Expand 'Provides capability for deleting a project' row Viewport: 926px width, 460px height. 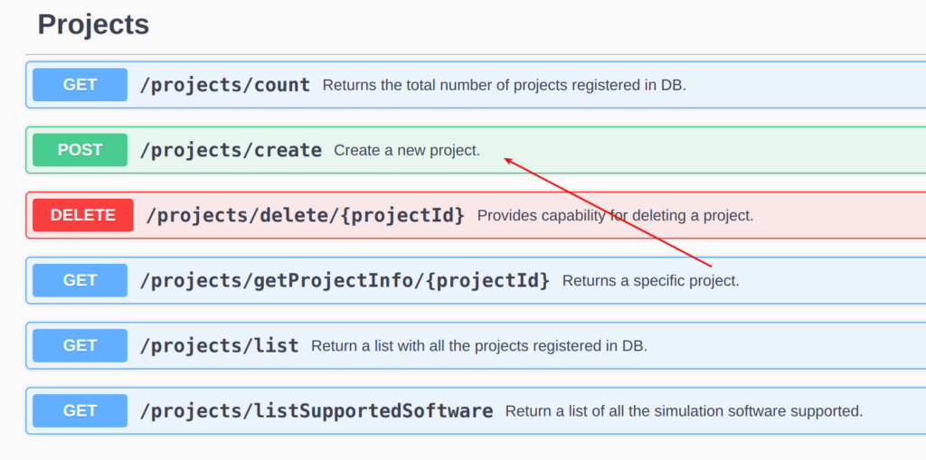pyautogui.click(x=476, y=215)
